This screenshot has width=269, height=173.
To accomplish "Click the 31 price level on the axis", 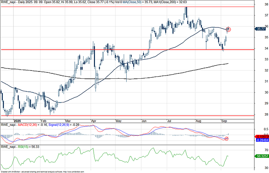I will point(266,81).
